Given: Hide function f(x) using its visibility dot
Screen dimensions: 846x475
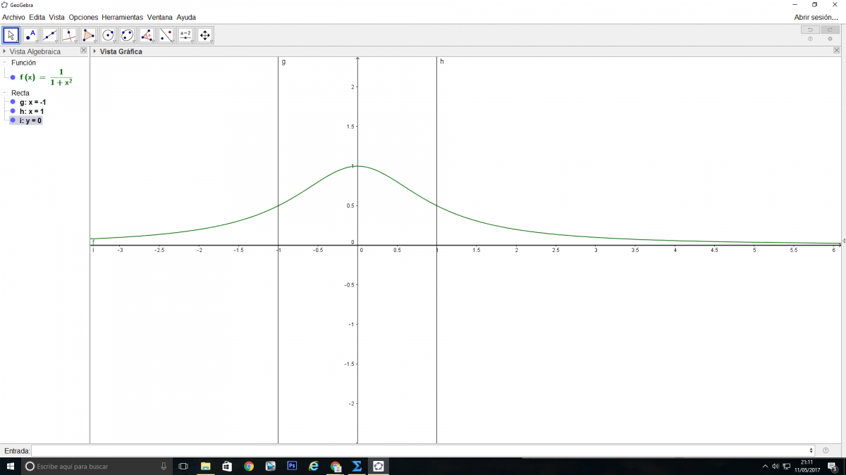Looking at the screenshot, I should 13,77.
